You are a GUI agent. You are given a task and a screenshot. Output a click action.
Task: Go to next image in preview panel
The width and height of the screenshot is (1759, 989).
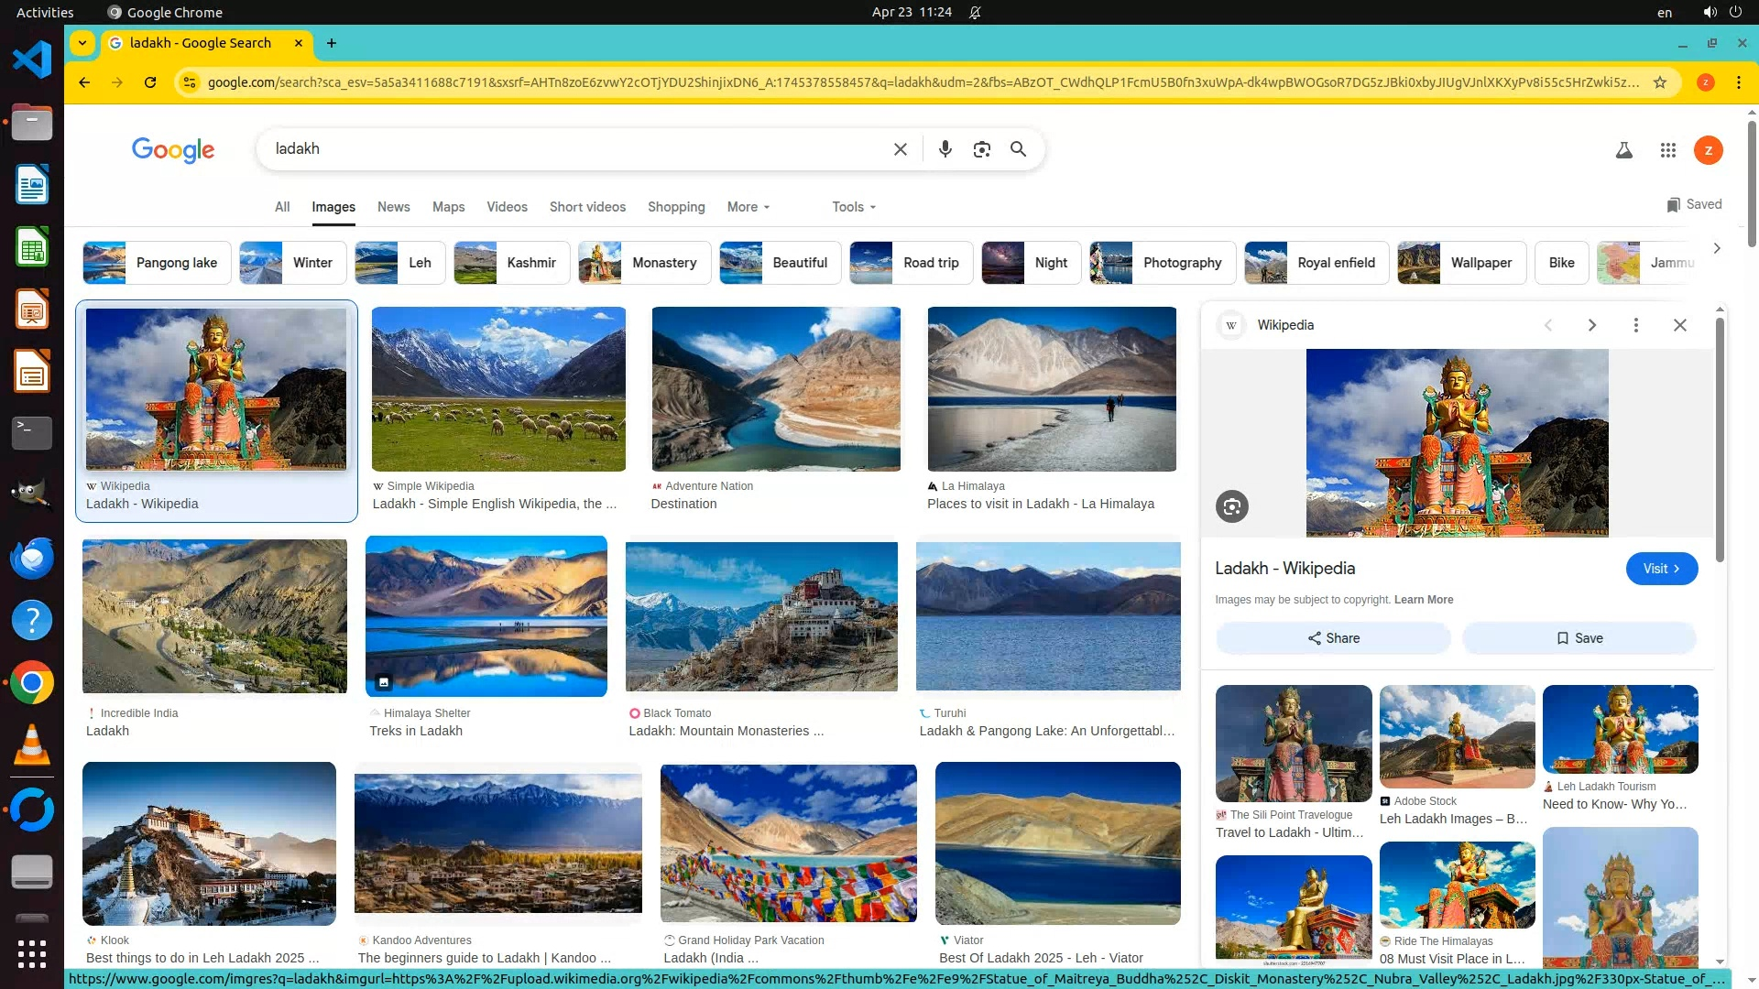pyautogui.click(x=1591, y=325)
